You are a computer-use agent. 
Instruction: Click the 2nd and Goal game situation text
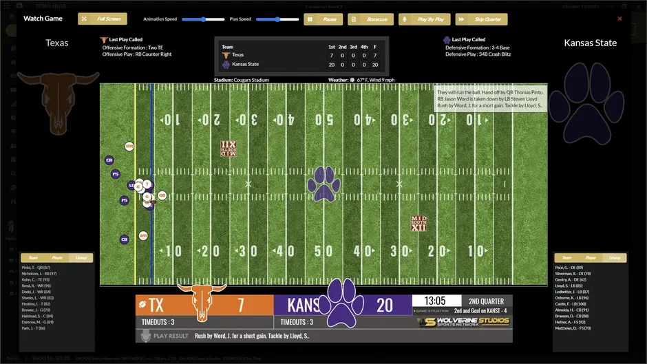coord(480,311)
